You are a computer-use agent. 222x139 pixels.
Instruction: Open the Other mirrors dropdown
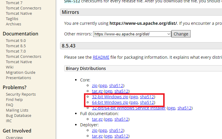tap(132, 34)
